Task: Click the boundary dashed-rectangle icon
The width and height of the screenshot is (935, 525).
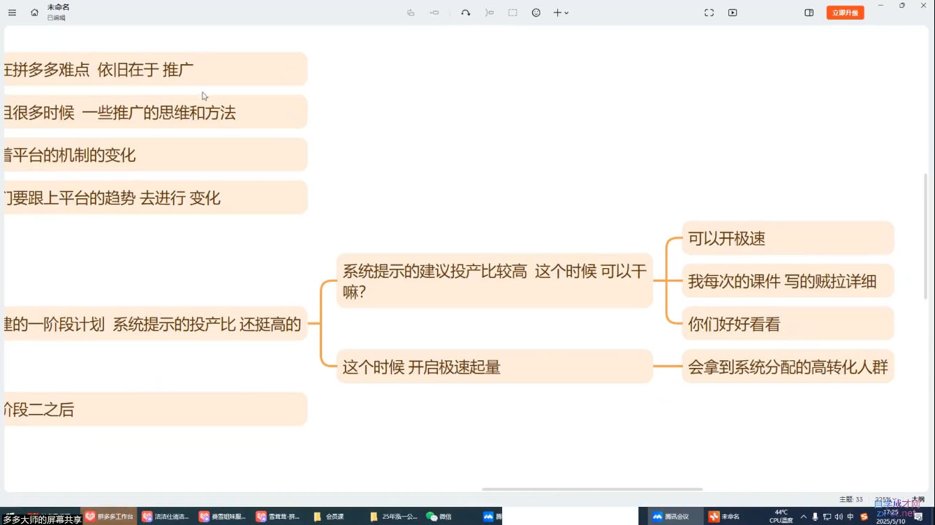Action: point(513,13)
